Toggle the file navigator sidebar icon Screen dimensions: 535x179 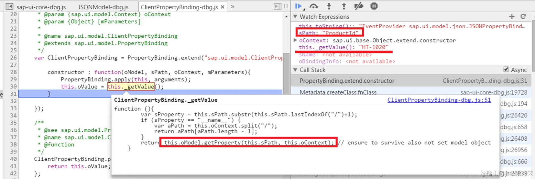tap(10, 6)
